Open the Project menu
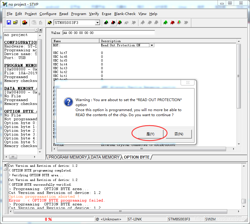 pos(31,14)
